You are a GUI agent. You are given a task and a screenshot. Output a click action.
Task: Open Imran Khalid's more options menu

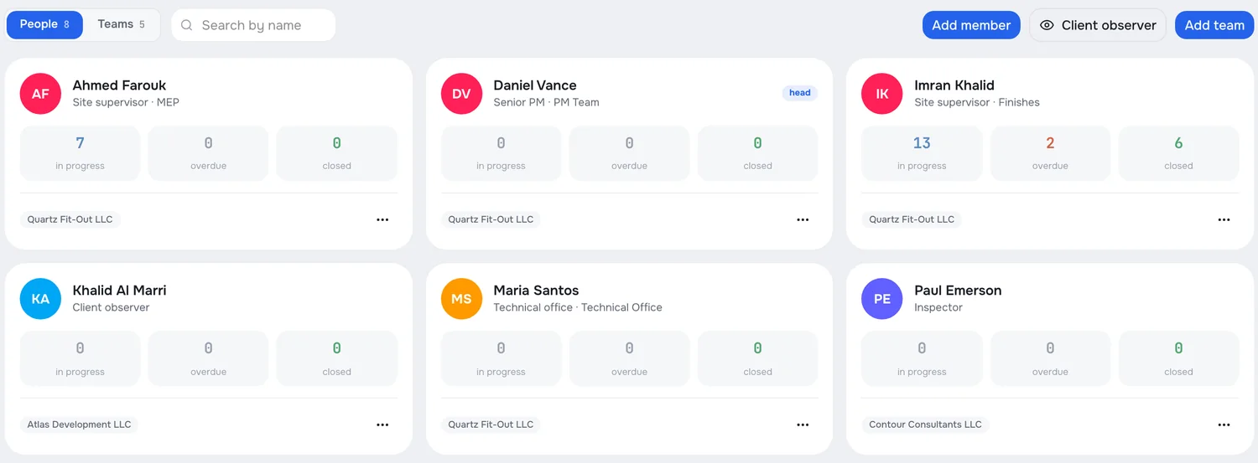[x=1224, y=219]
